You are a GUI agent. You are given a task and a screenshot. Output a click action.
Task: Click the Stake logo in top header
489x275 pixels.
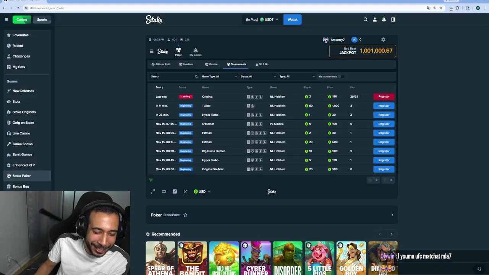click(154, 19)
